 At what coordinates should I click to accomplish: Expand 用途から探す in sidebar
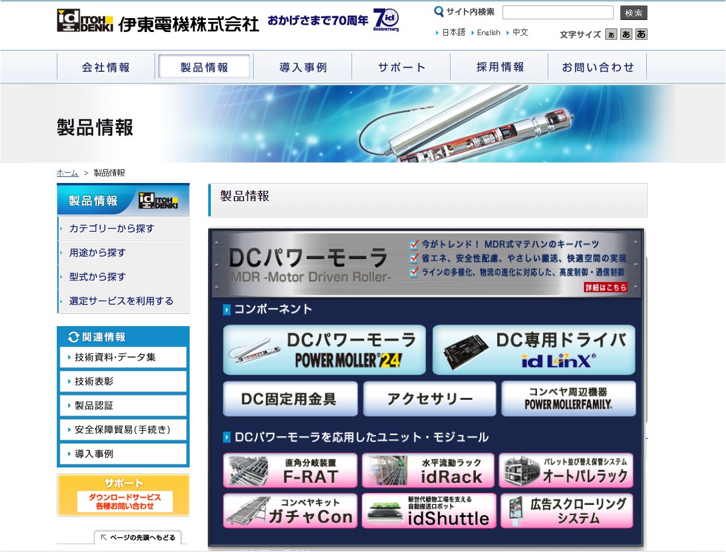coord(123,252)
